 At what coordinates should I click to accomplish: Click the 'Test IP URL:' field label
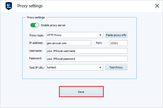(37, 67)
